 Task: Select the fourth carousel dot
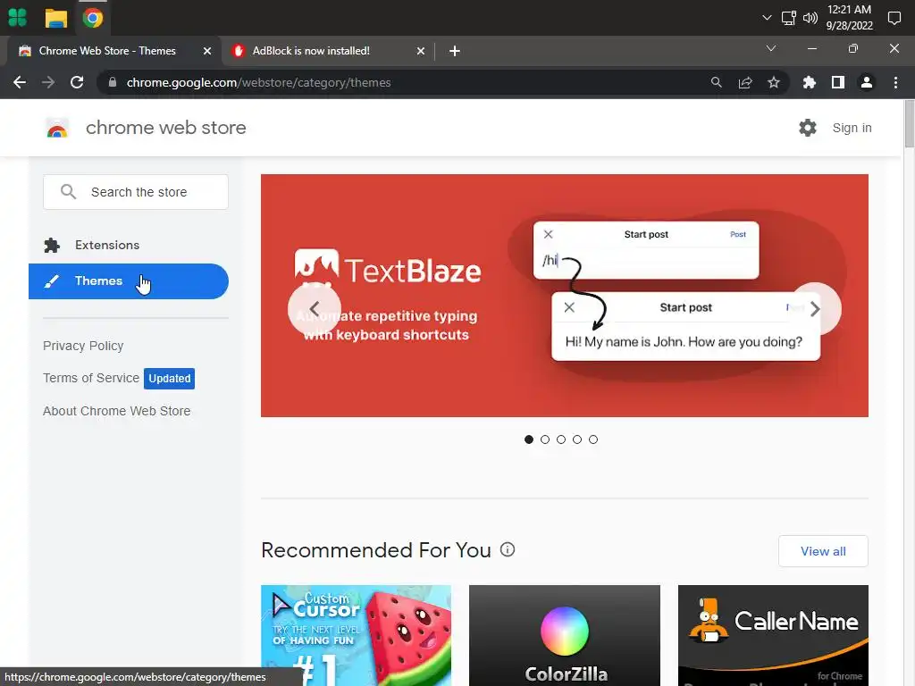point(577,439)
